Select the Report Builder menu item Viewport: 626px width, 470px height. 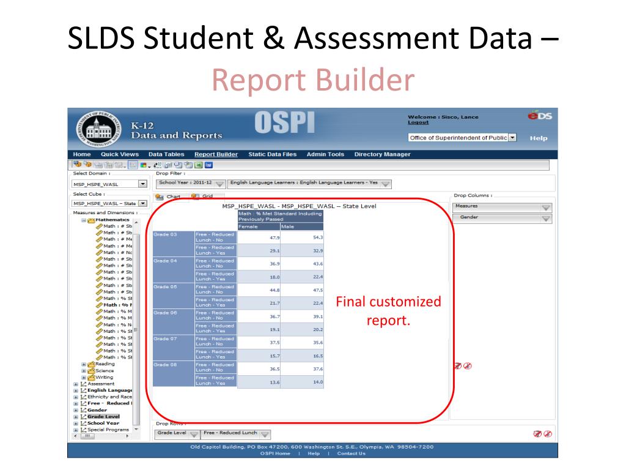[x=216, y=154]
